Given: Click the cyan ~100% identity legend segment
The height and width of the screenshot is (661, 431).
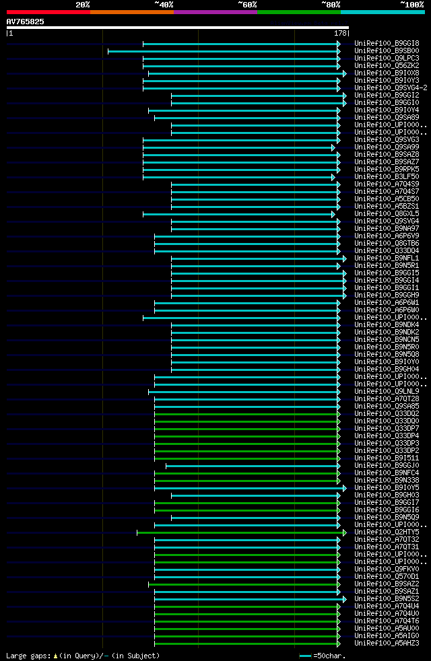Looking at the screenshot, I should [383, 12].
